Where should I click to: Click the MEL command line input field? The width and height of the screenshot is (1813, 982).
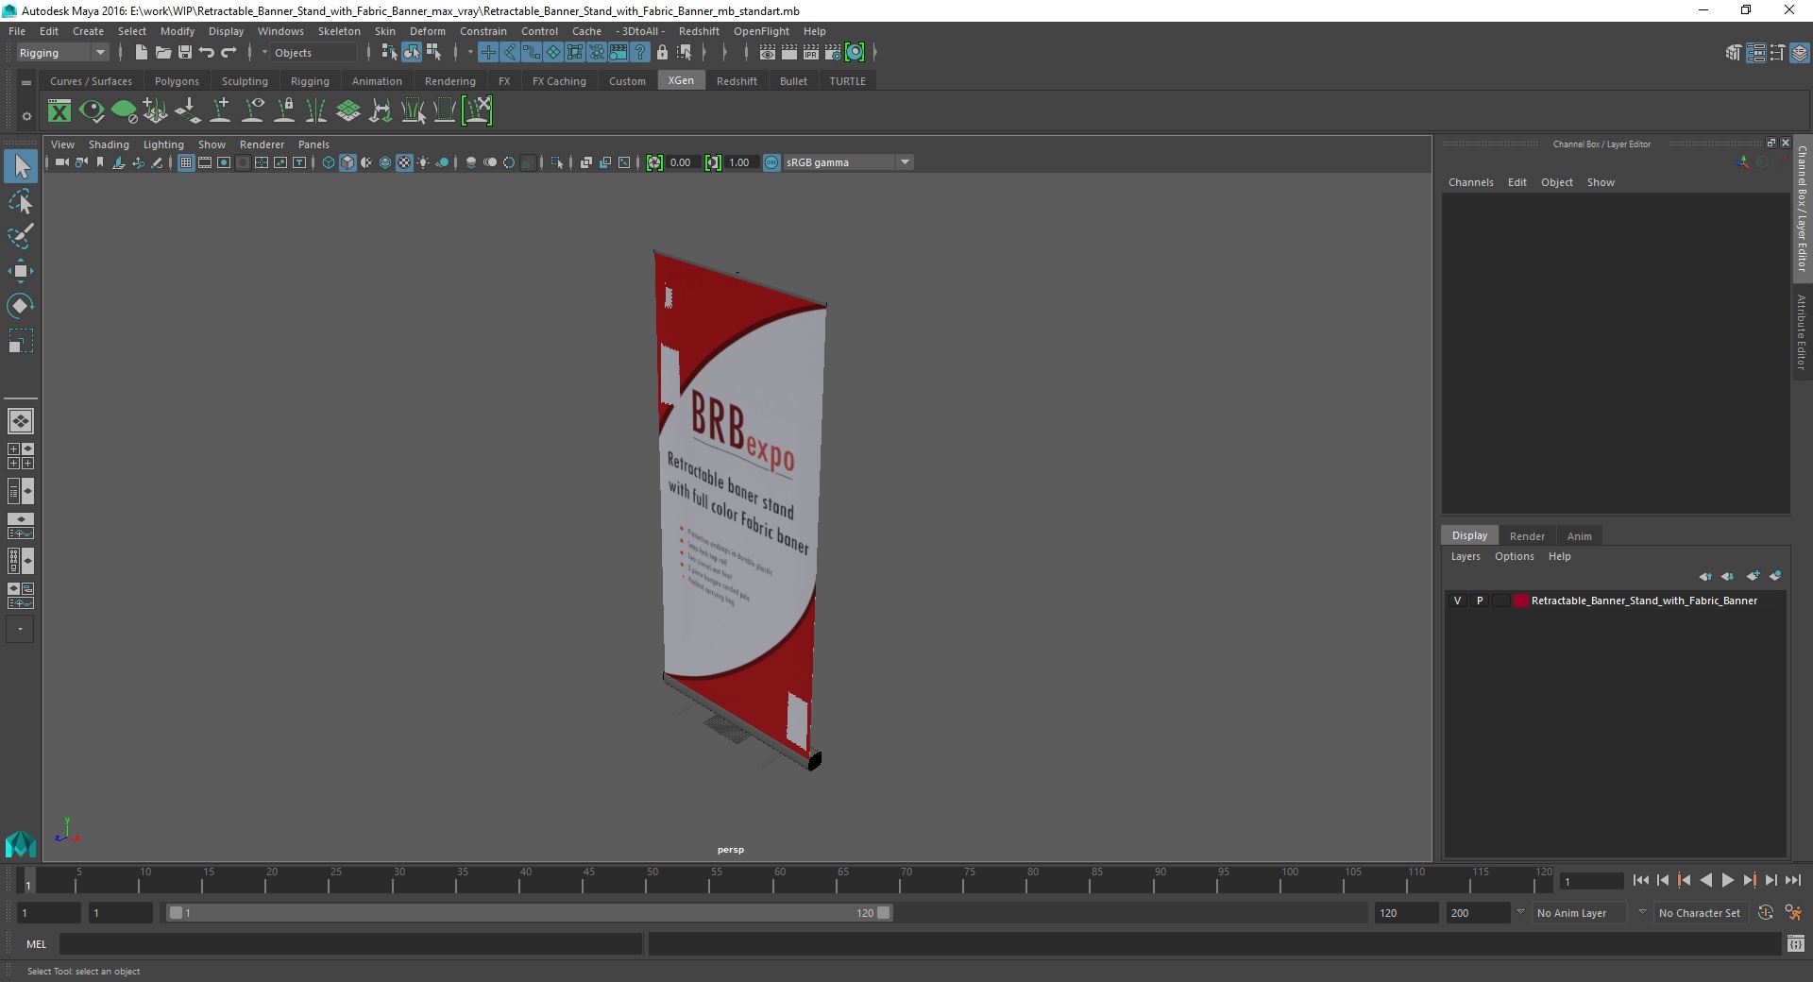[x=350, y=943]
